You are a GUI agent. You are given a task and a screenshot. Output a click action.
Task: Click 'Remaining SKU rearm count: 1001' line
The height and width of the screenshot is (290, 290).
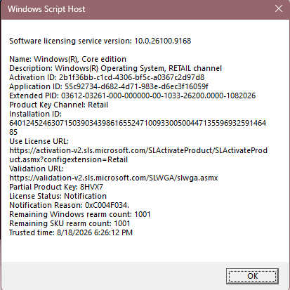(x=70, y=223)
